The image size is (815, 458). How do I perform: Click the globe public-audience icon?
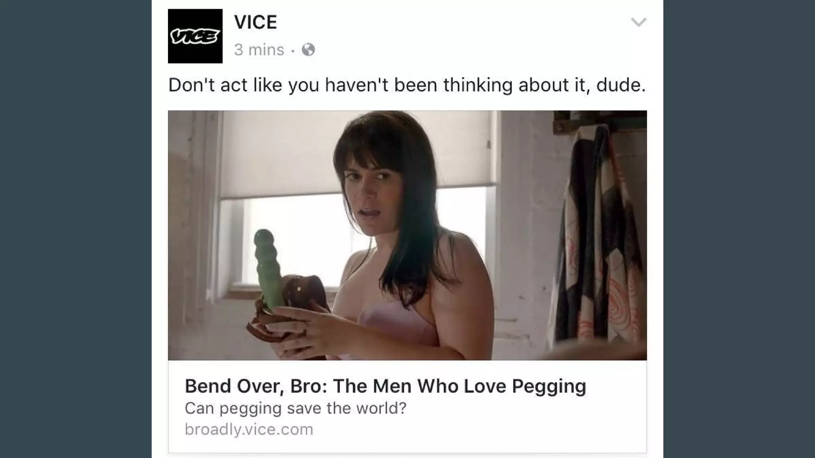(x=308, y=50)
